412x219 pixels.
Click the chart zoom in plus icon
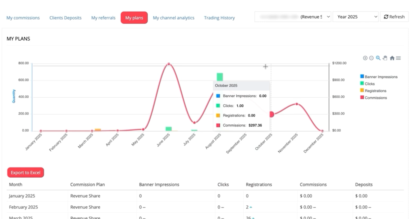pyautogui.click(x=365, y=58)
